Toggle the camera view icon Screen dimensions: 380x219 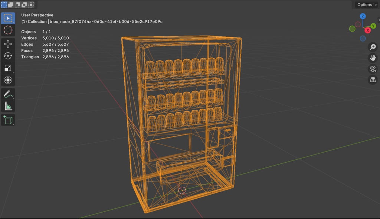[373, 69]
